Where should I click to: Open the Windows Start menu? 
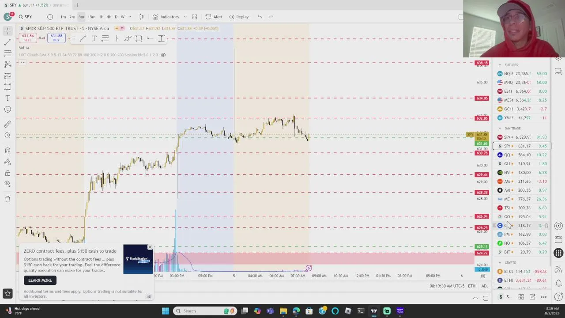click(x=165, y=311)
